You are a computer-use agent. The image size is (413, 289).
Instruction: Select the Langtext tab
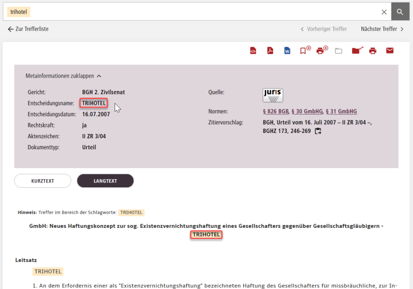click(105, 181)
